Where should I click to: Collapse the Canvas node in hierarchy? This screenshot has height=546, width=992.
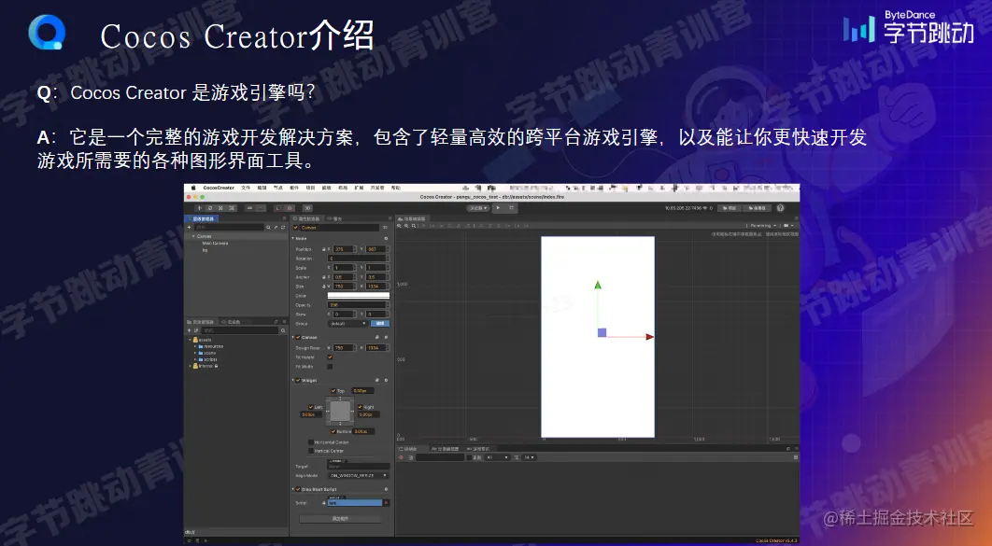pyautogui.click(x=193, y=236)
